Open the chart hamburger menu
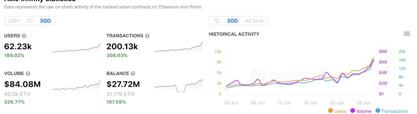This screenshot has height=114, width=417. point(407,34)
